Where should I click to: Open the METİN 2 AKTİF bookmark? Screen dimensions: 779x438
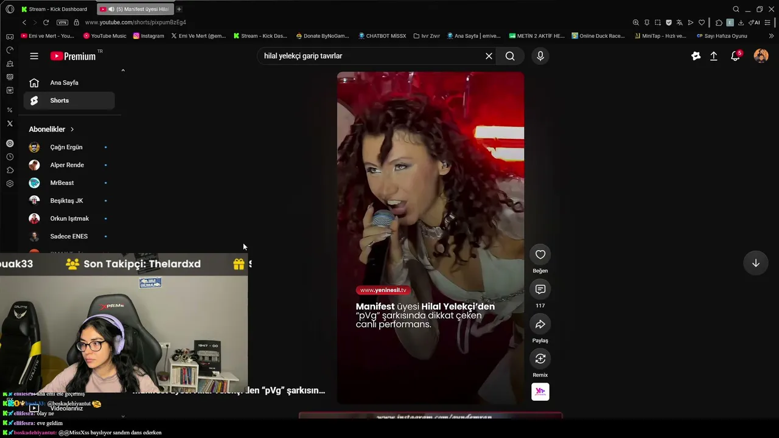coord(537,36)
